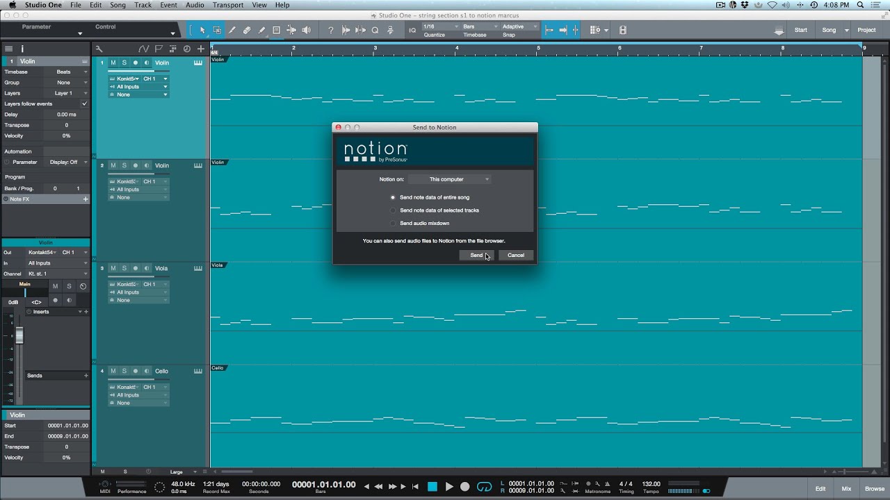This screenshot has height=500, width=890.
Task: Select the Eraser tool
Action: [x=247, y=30]
